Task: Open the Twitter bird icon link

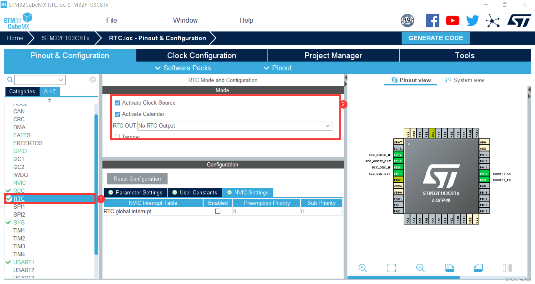Action: (x=473, y=21)
